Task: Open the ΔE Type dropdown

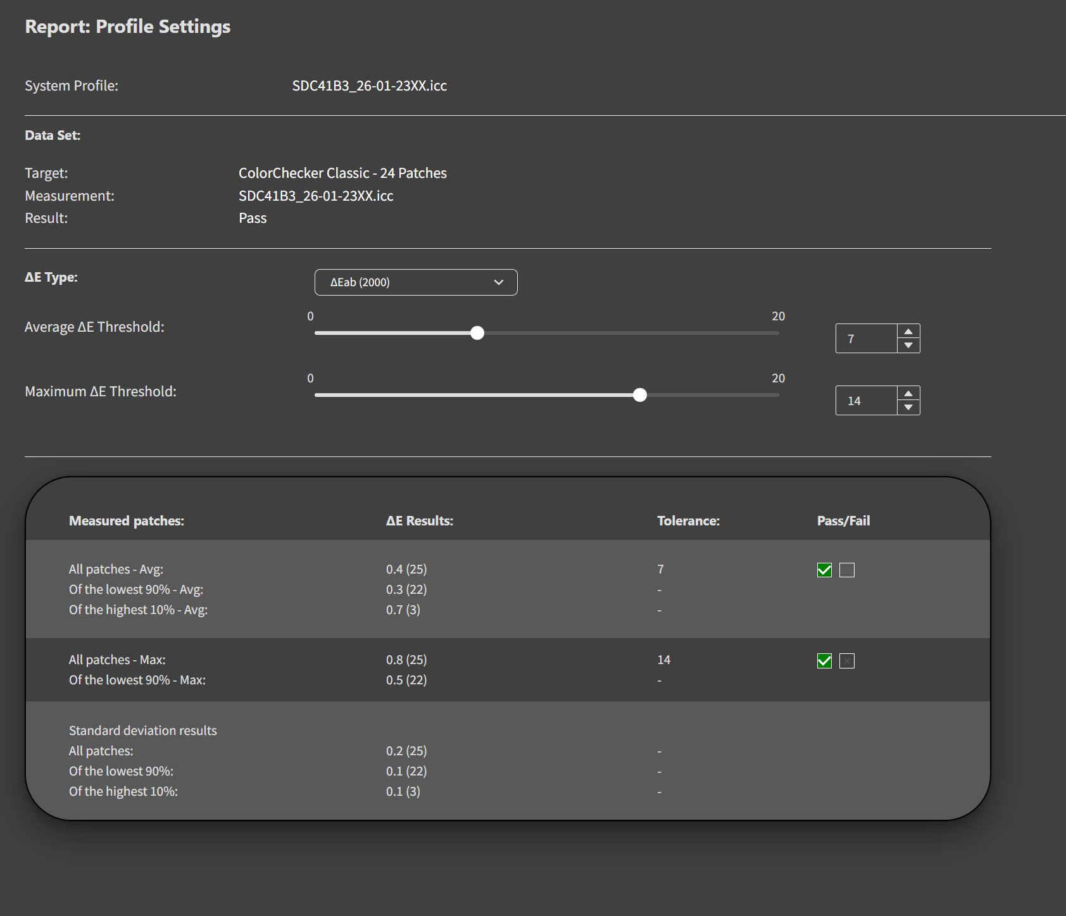Action: [415, 282]
